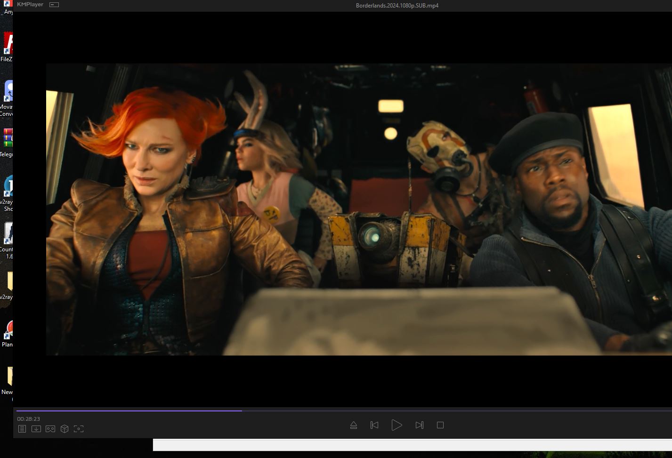Click the eject/open file icon
The width and height of the screenshot is (672, 458).
pos(354,425)
